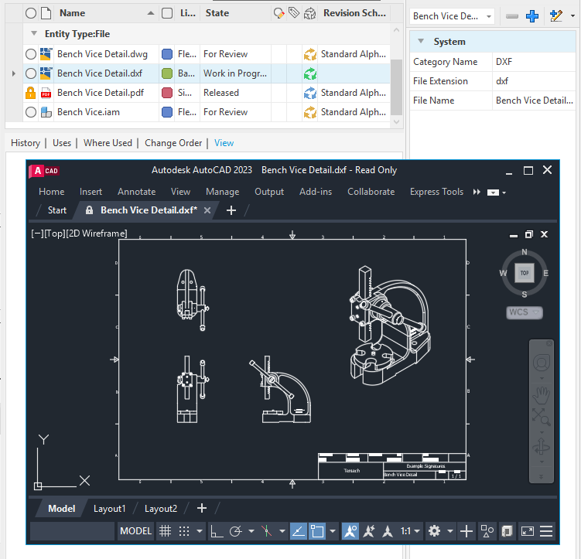Click edit properties pencil icon
Image resolution: width=581 pixels, height=559 pixels.
[x=556, y=16]
